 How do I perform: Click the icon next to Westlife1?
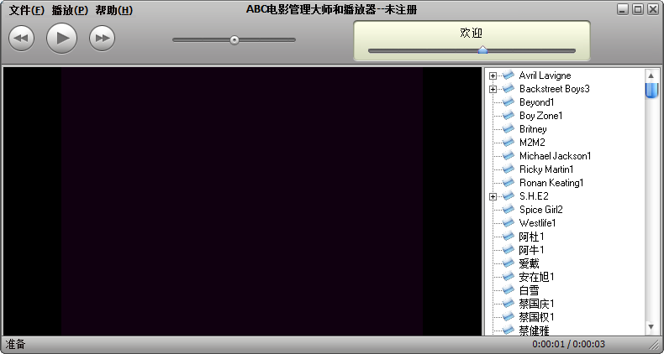[x=508, y=223]
